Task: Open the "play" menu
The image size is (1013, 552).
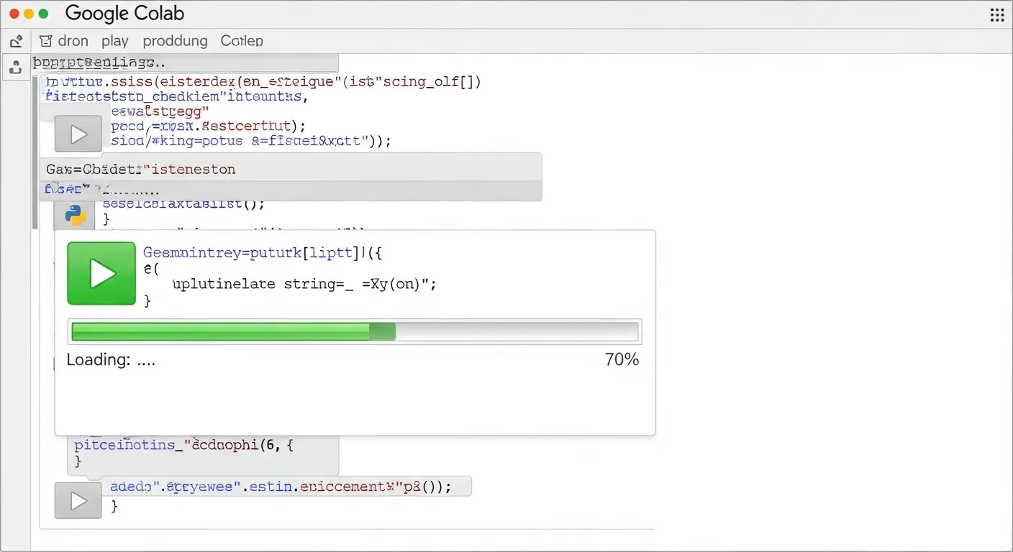Action: pos(115,41)
